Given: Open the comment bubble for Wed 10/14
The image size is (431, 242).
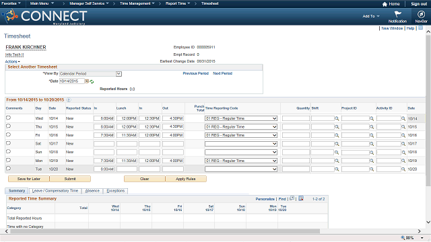Looking at the screenshot, I should pyautogui.click(x=8, y=118).
